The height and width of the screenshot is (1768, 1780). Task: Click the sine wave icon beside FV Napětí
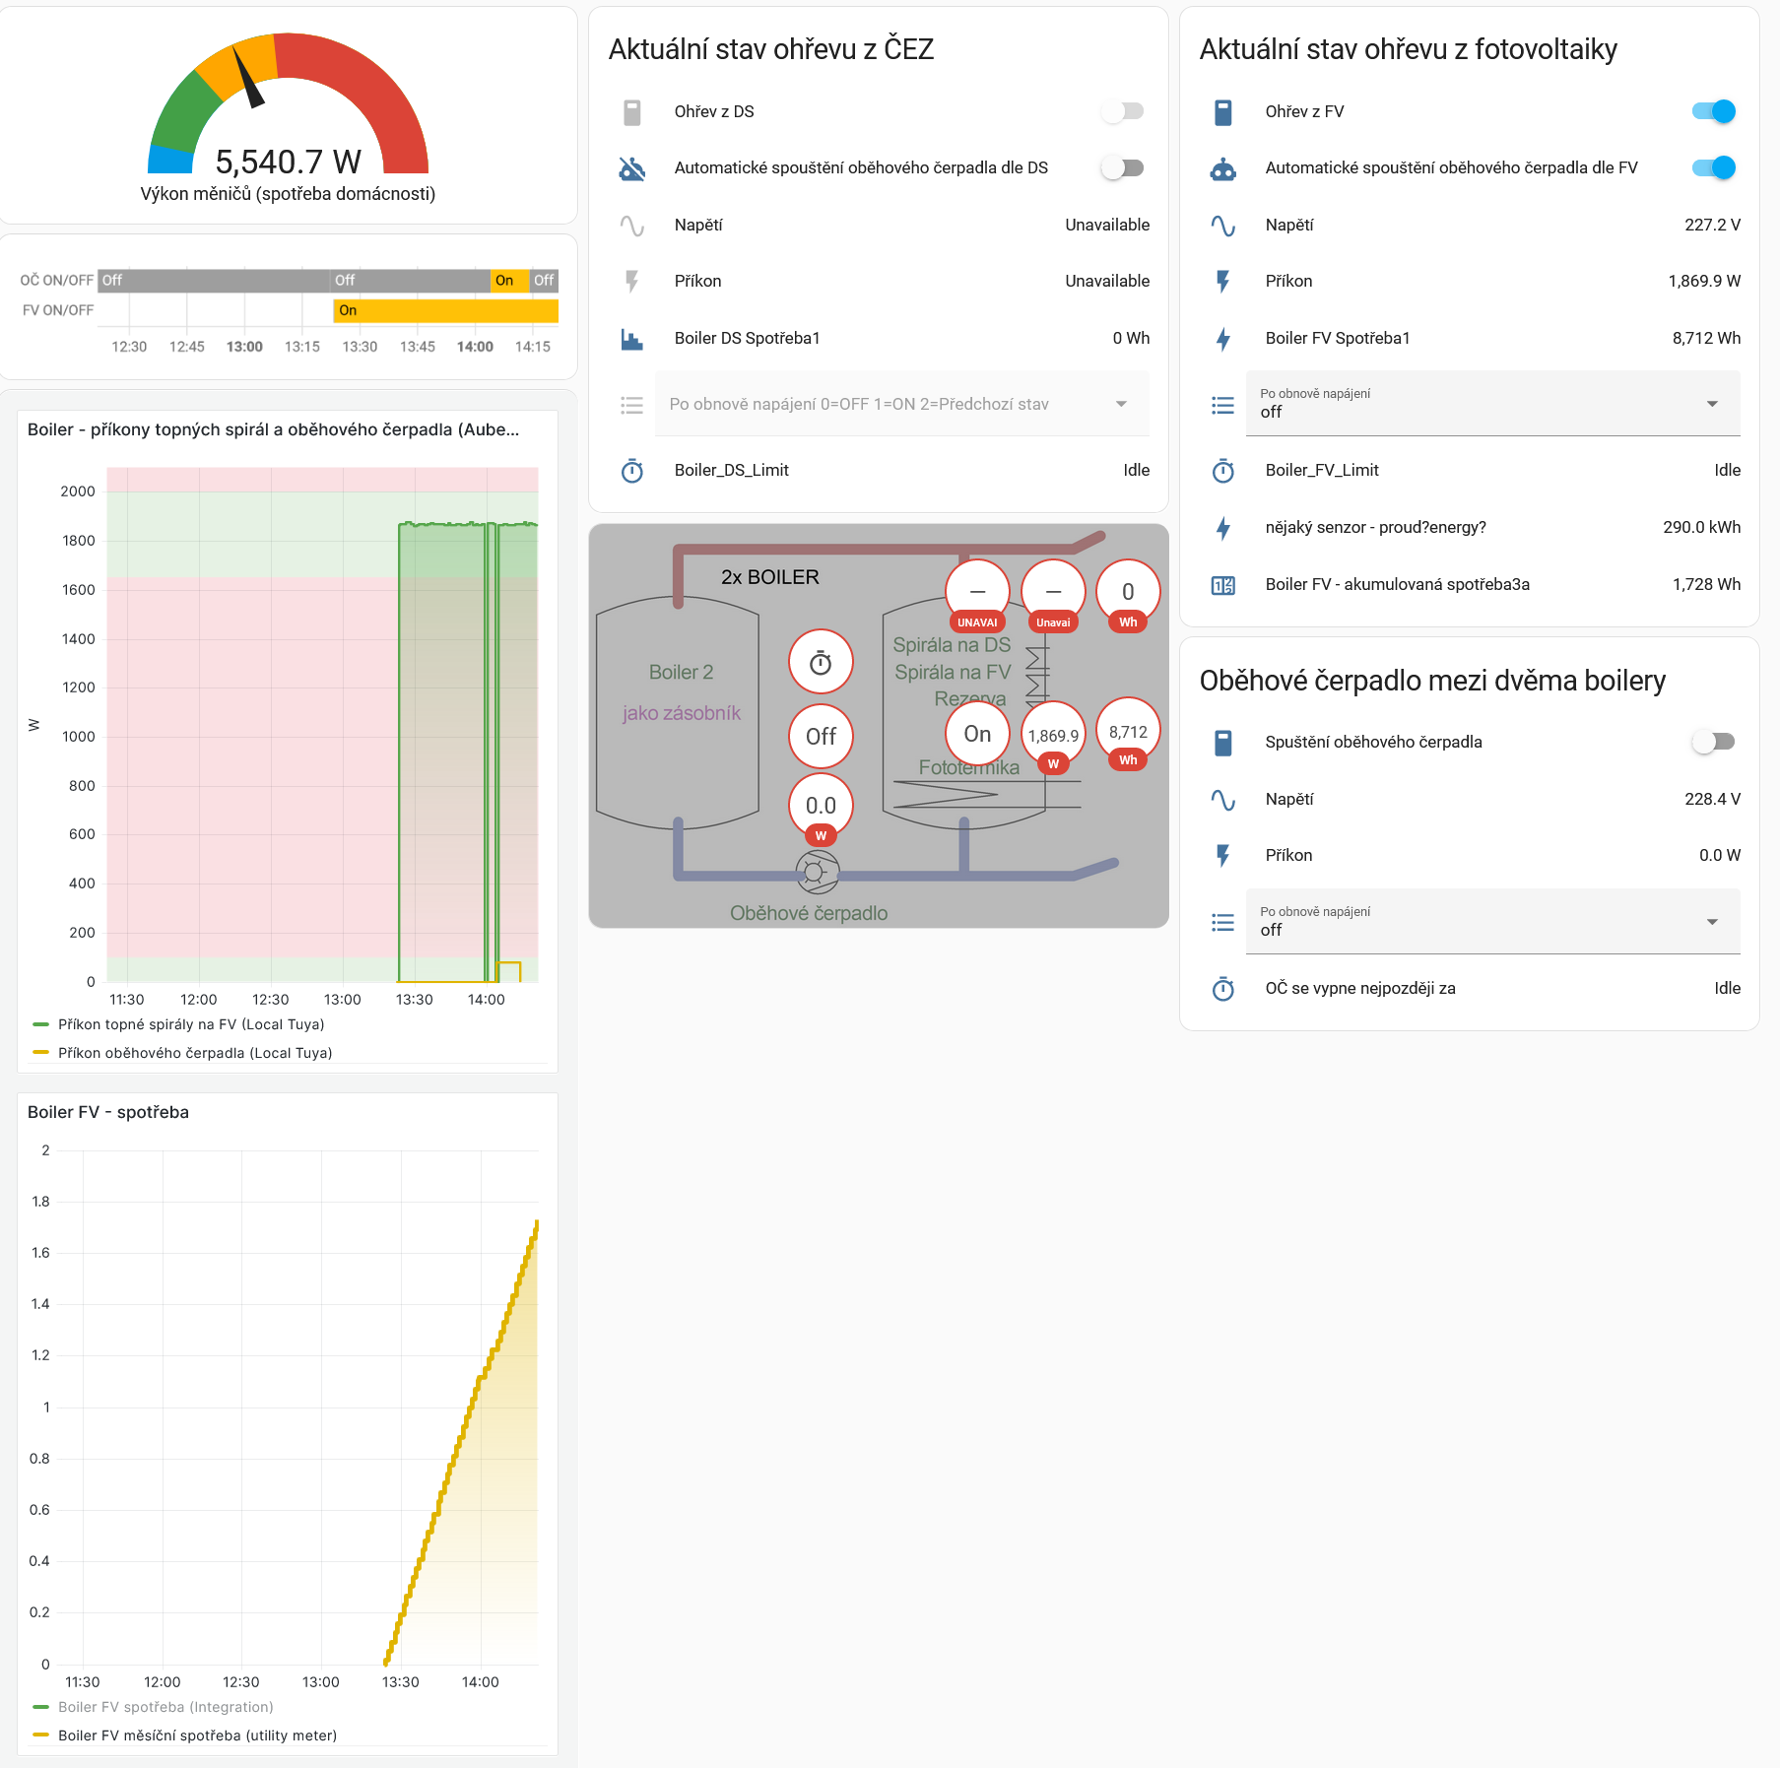(1222, 226)
